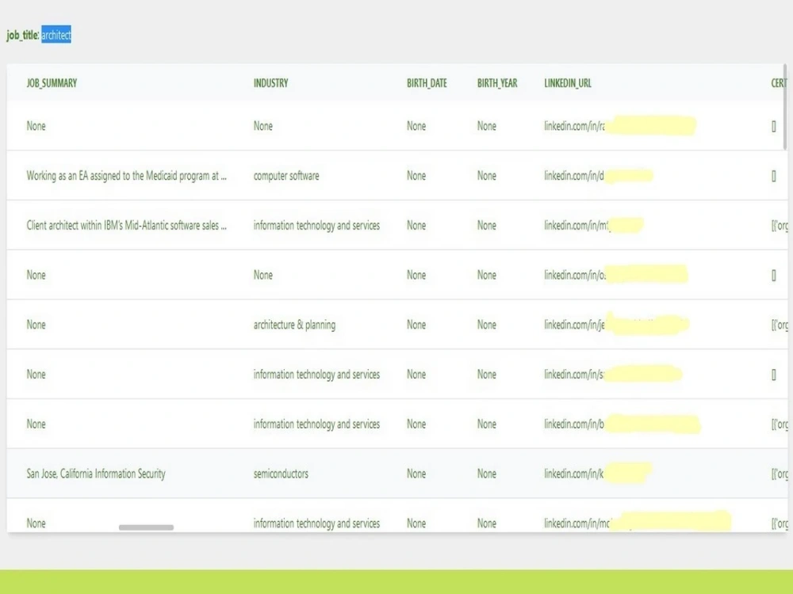
Task: Click the first row's JOB_SUMMARY 'None' cell
Action: [x=36, y=126]
